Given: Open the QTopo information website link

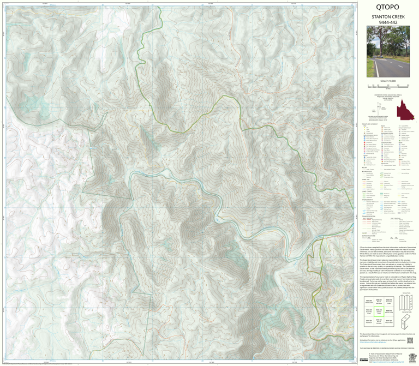Looking at the screenshot, I should click(373, 341).
